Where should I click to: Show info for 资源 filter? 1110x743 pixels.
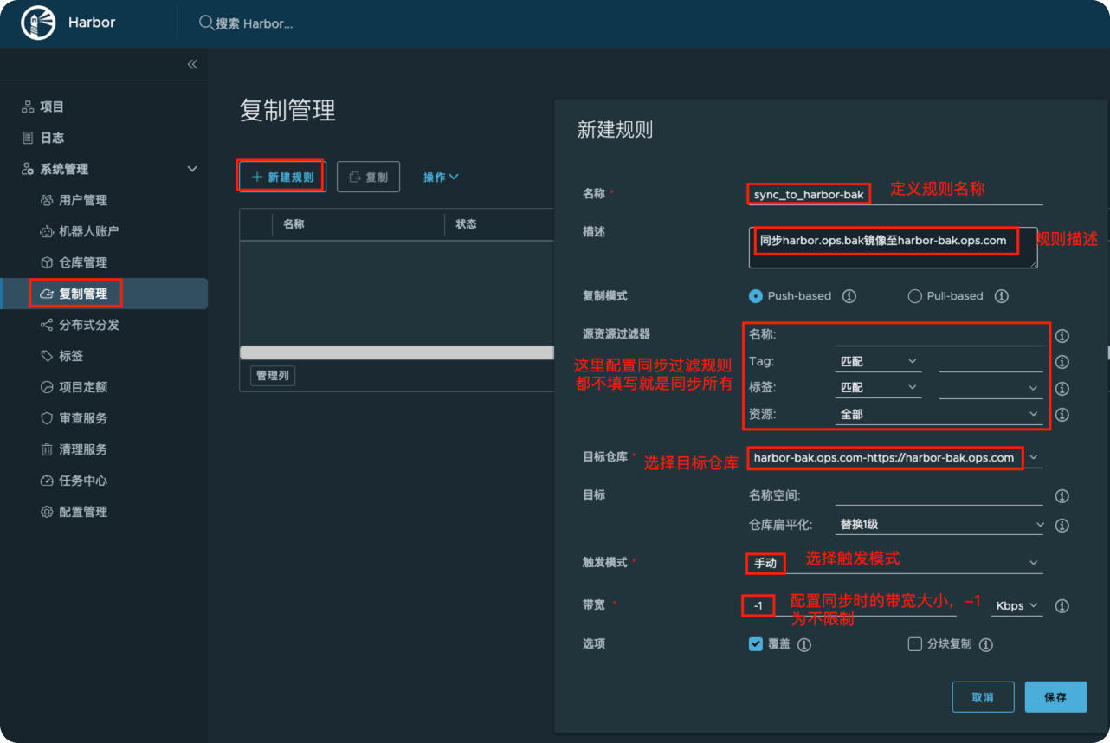coord(1062,415)
